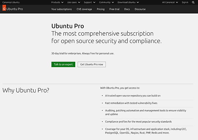
Task: Open the Discourse tab
Action: [x=140, y=9]
